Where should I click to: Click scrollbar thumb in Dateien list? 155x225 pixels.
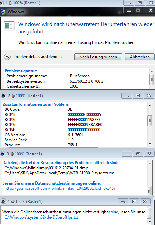[149, 190]
